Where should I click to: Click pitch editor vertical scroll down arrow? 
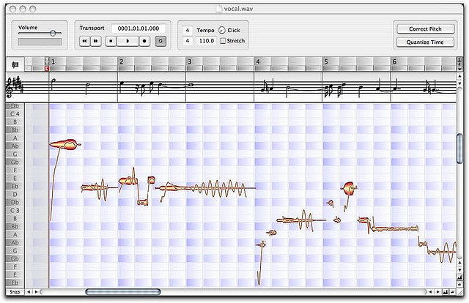click(459, 270)
